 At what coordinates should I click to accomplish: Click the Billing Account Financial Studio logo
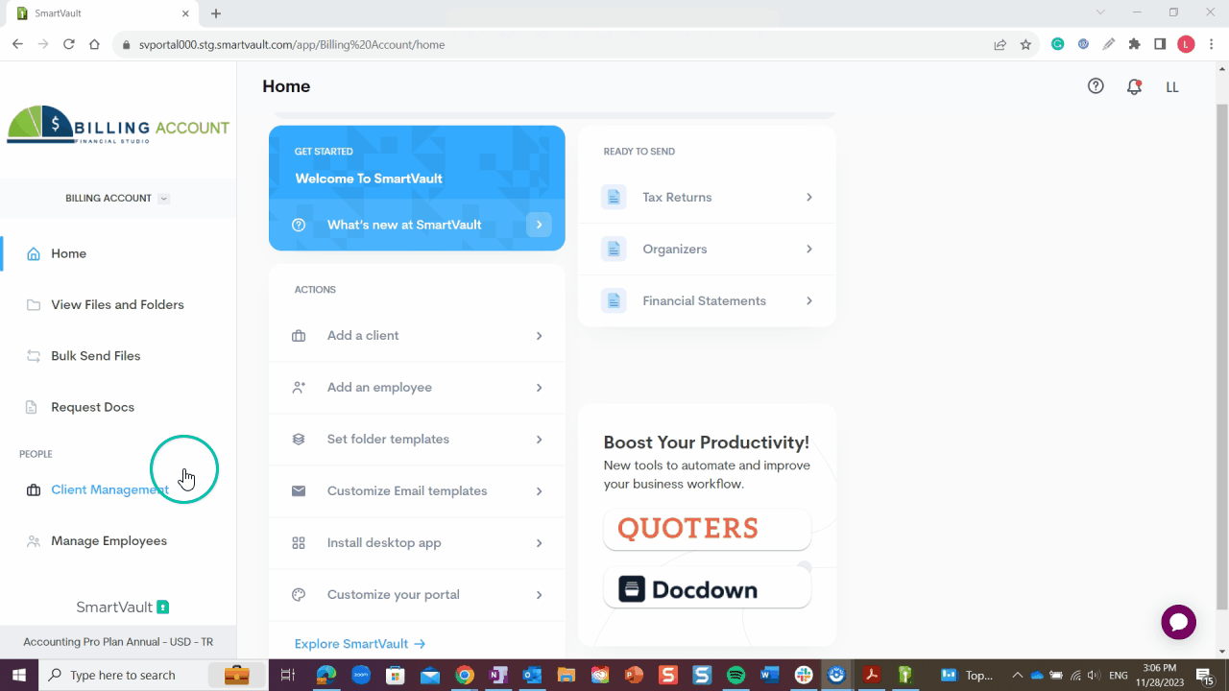pyautogui.click(x=118, y=125)
